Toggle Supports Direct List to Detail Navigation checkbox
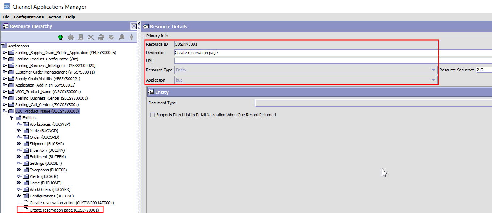This screenshot has width=492, height=213. click(153, 115)
